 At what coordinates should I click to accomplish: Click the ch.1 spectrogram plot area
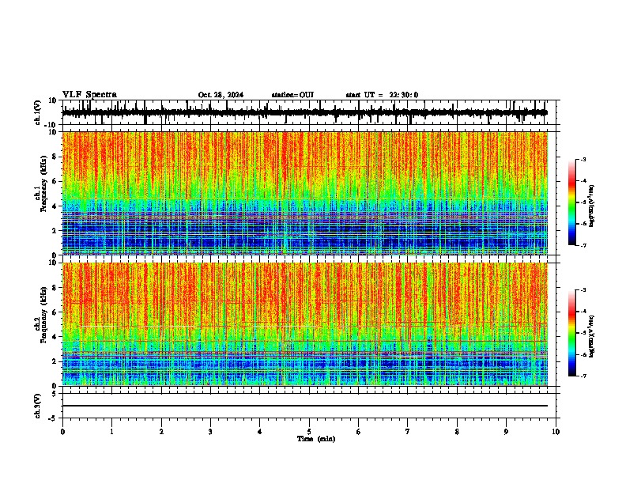305,193
